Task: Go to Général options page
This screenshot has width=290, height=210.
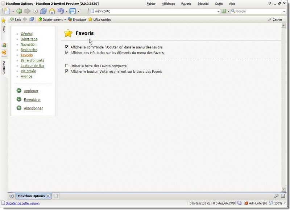Action: tap(26, 34)
